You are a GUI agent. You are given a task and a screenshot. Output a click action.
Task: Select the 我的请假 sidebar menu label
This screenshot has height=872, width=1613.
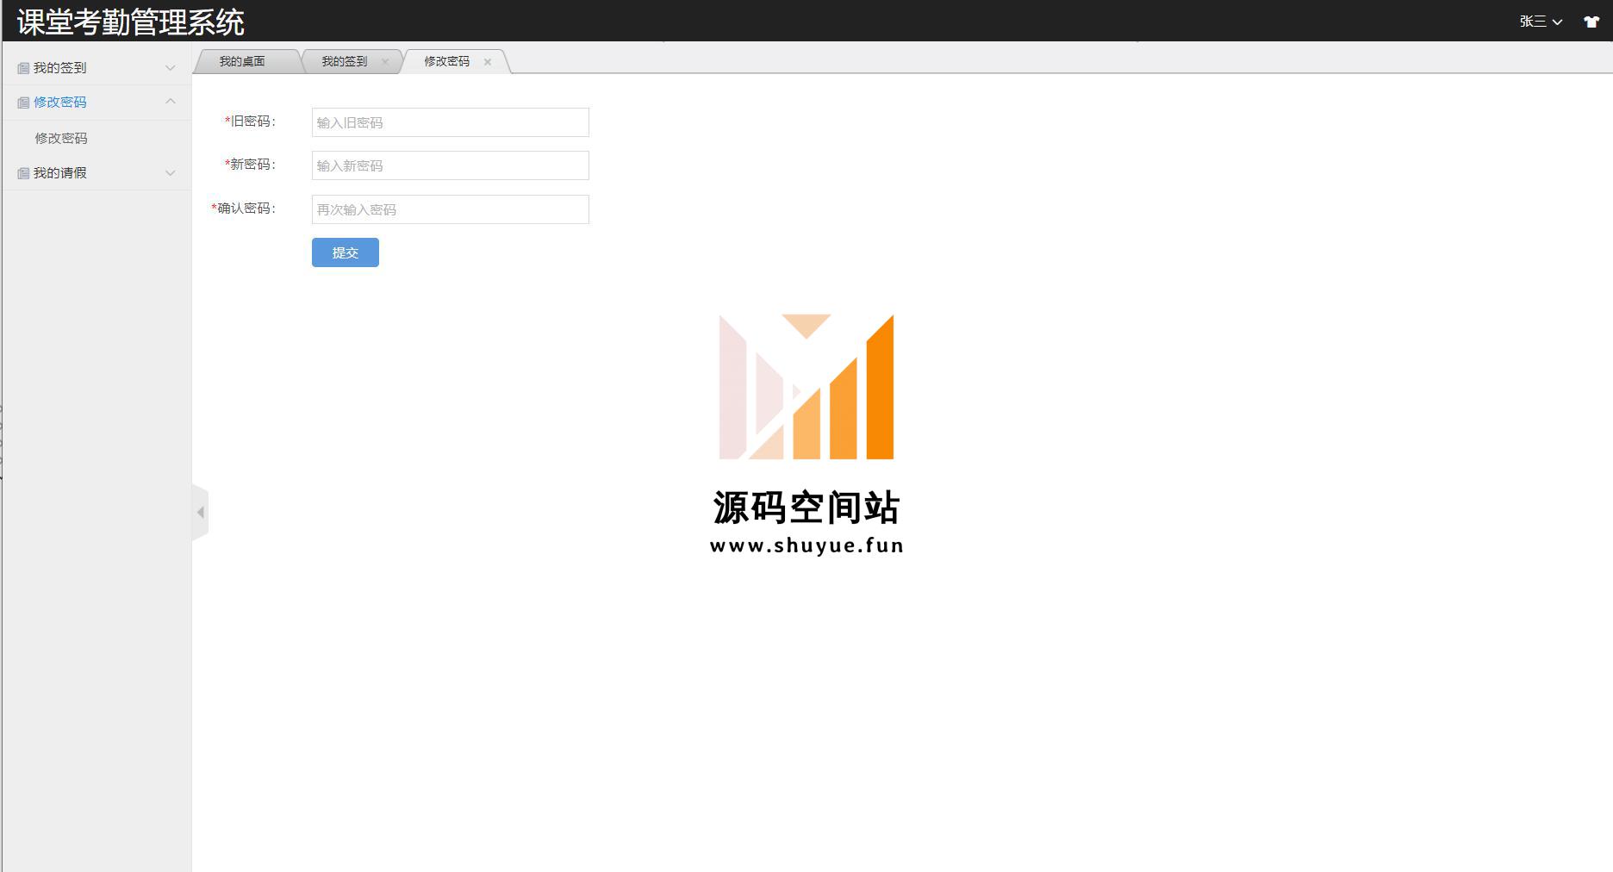59,173
